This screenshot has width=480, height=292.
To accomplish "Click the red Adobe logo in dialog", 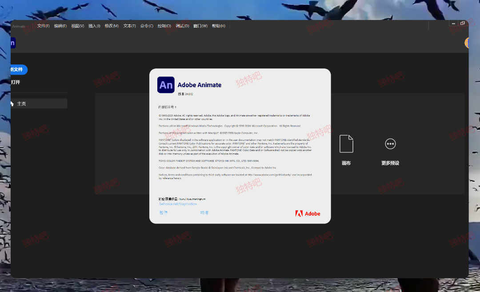I will pyautogui.click(x=308, y=214).
